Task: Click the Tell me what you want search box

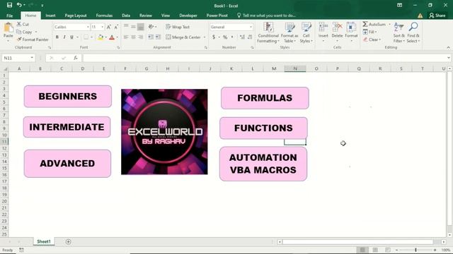Action: point(266,16)
